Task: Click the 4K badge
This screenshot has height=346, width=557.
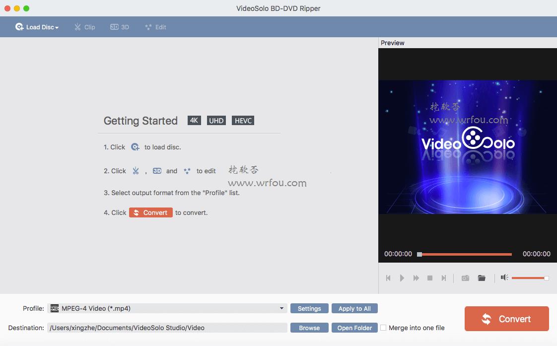Action: 194,121
